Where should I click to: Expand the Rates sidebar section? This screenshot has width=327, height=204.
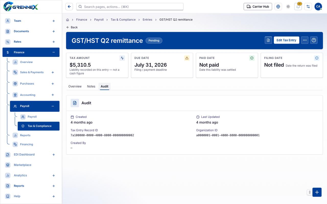(x=54, y=42)
